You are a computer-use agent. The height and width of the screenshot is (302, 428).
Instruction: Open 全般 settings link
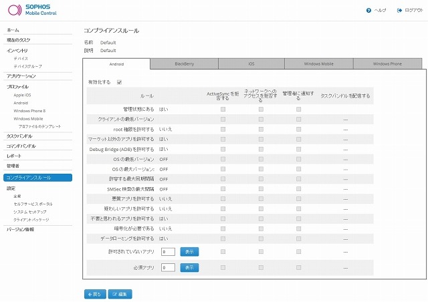[x=17, y=196]
